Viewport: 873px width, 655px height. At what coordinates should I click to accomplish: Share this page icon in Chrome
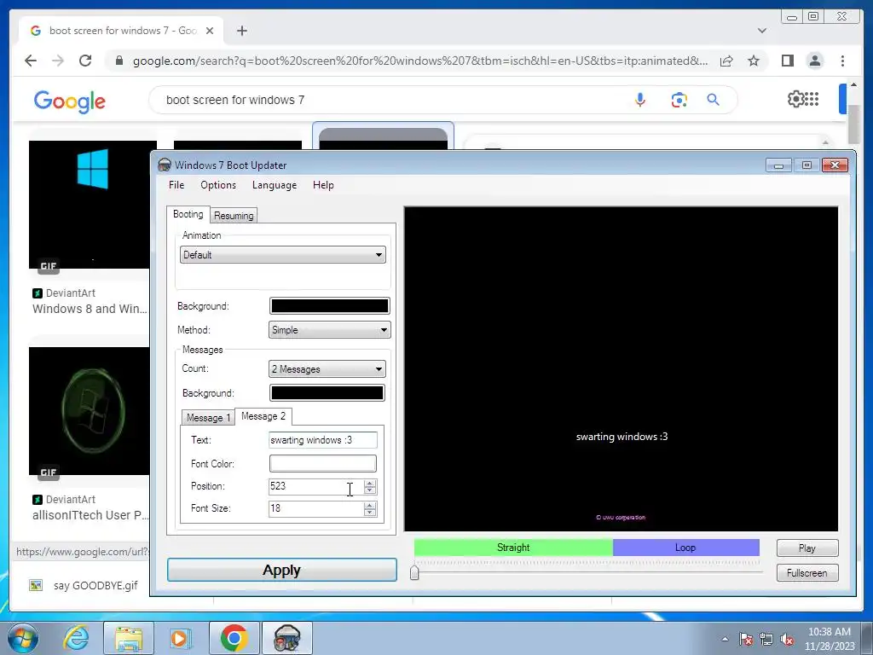point(726,61)
